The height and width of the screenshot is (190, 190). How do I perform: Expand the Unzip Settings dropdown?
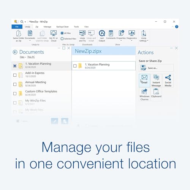[x=148, y=41]
